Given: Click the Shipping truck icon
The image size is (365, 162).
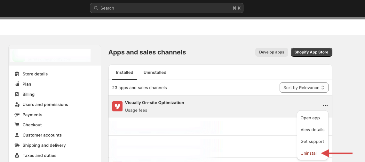Looking at the screenshot, I should 17,145.
